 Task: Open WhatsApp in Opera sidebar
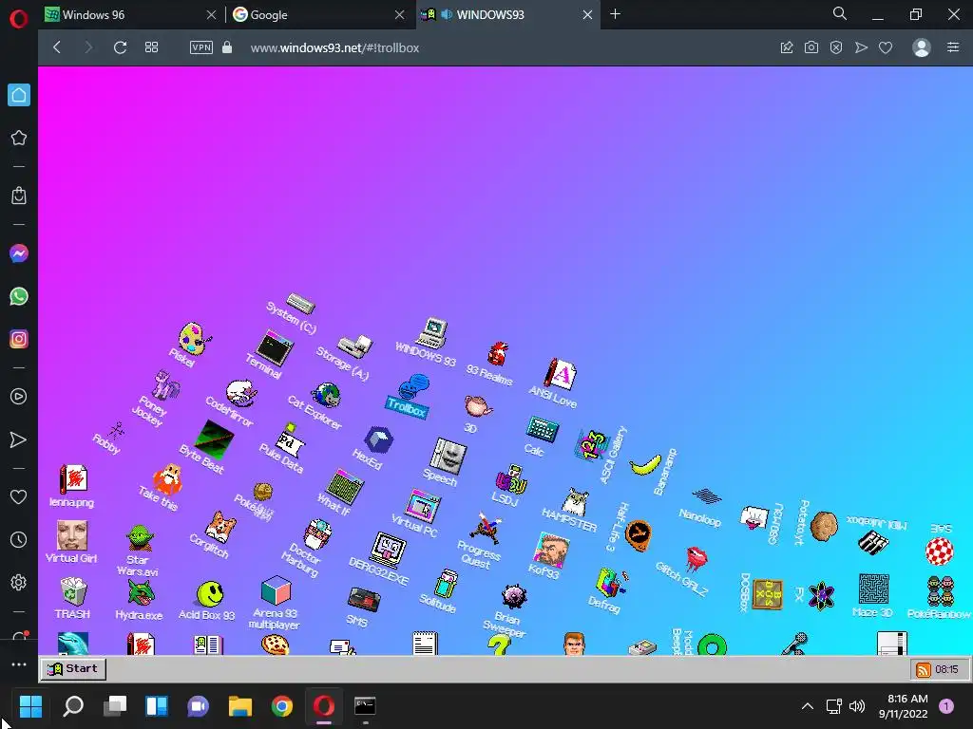point(19,296)
